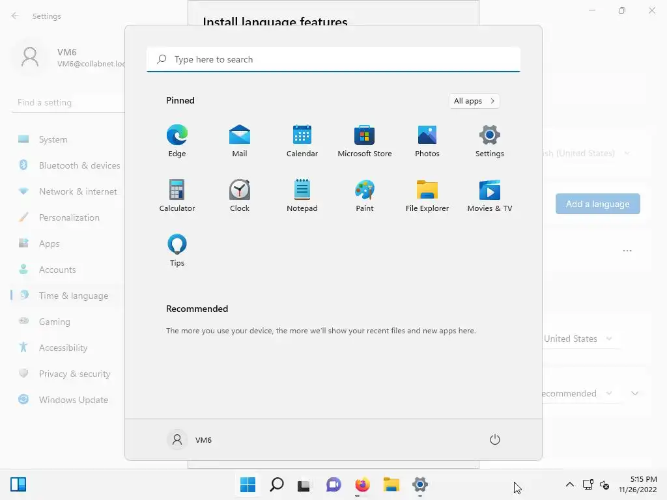Screen dimensions: 667x500
Task: Show All apps list
Action: tap(474, 101)
